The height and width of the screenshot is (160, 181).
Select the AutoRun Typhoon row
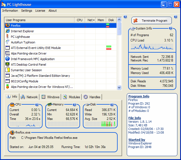(61, 42)
